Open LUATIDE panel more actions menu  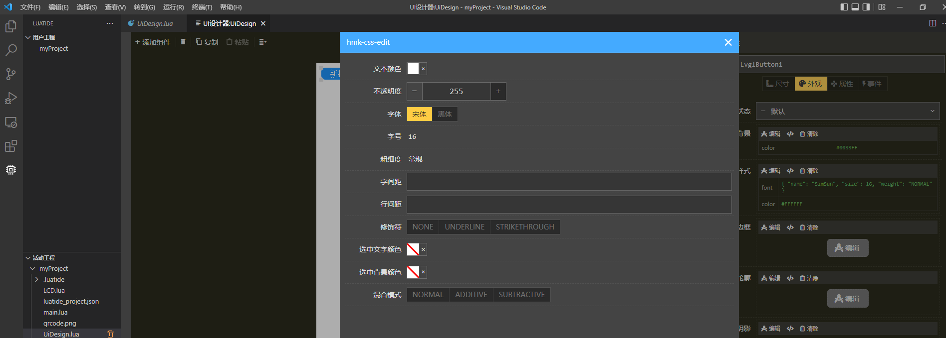pyautogui.click(x=110, y=23)
